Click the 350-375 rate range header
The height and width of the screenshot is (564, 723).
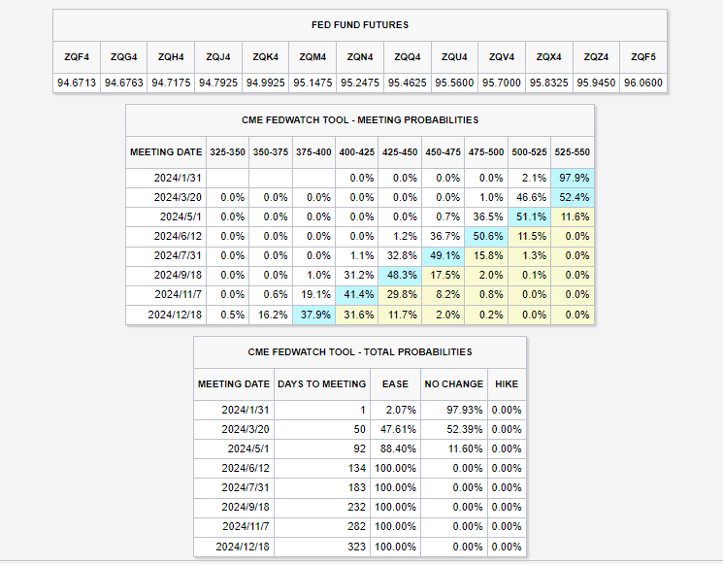point(271,152)
